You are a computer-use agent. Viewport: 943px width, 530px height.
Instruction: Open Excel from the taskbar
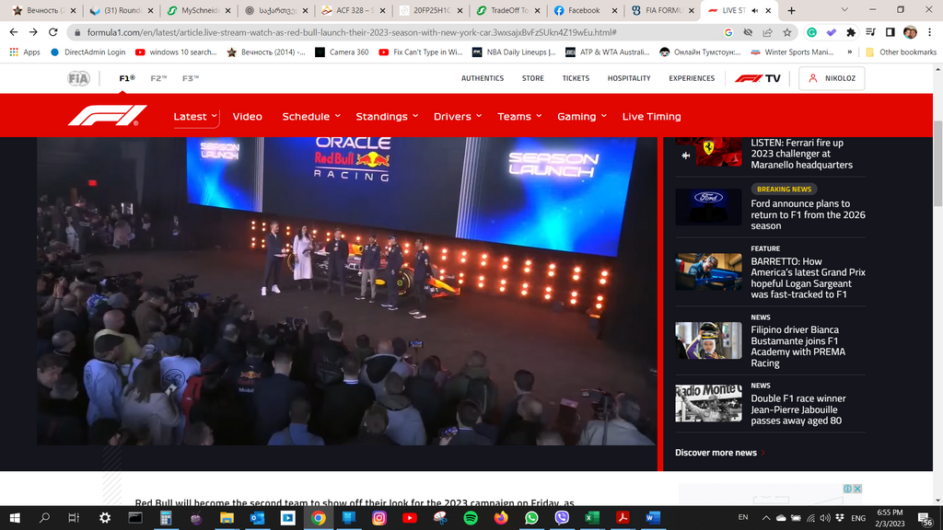point(592,517)
